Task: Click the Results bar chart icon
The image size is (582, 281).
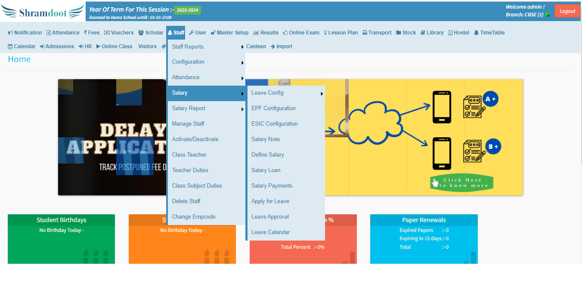Action: (x=256, y=33)
